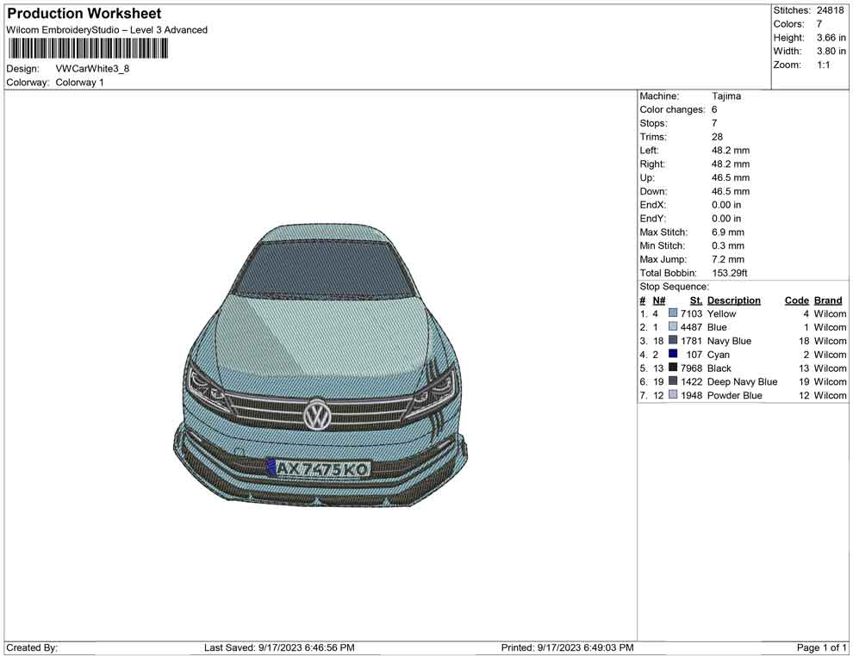
Task: Click the Yellow thread color swatch
Action: (x=673, y=313)
